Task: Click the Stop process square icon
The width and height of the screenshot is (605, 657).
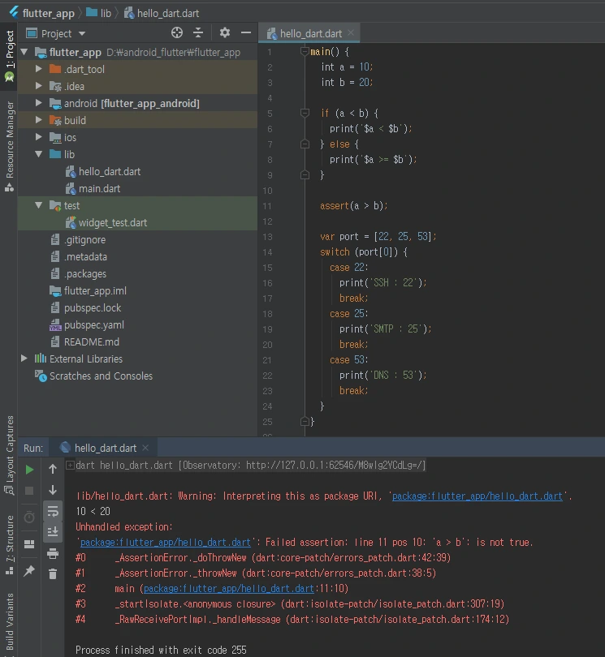Action: click(29, 491)
